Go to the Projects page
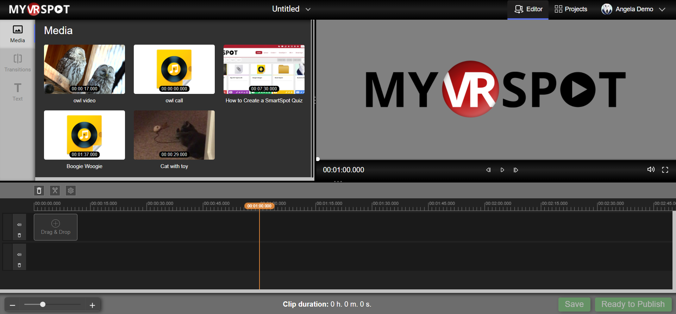Viewport: 676px width, 314px height. 571,9
